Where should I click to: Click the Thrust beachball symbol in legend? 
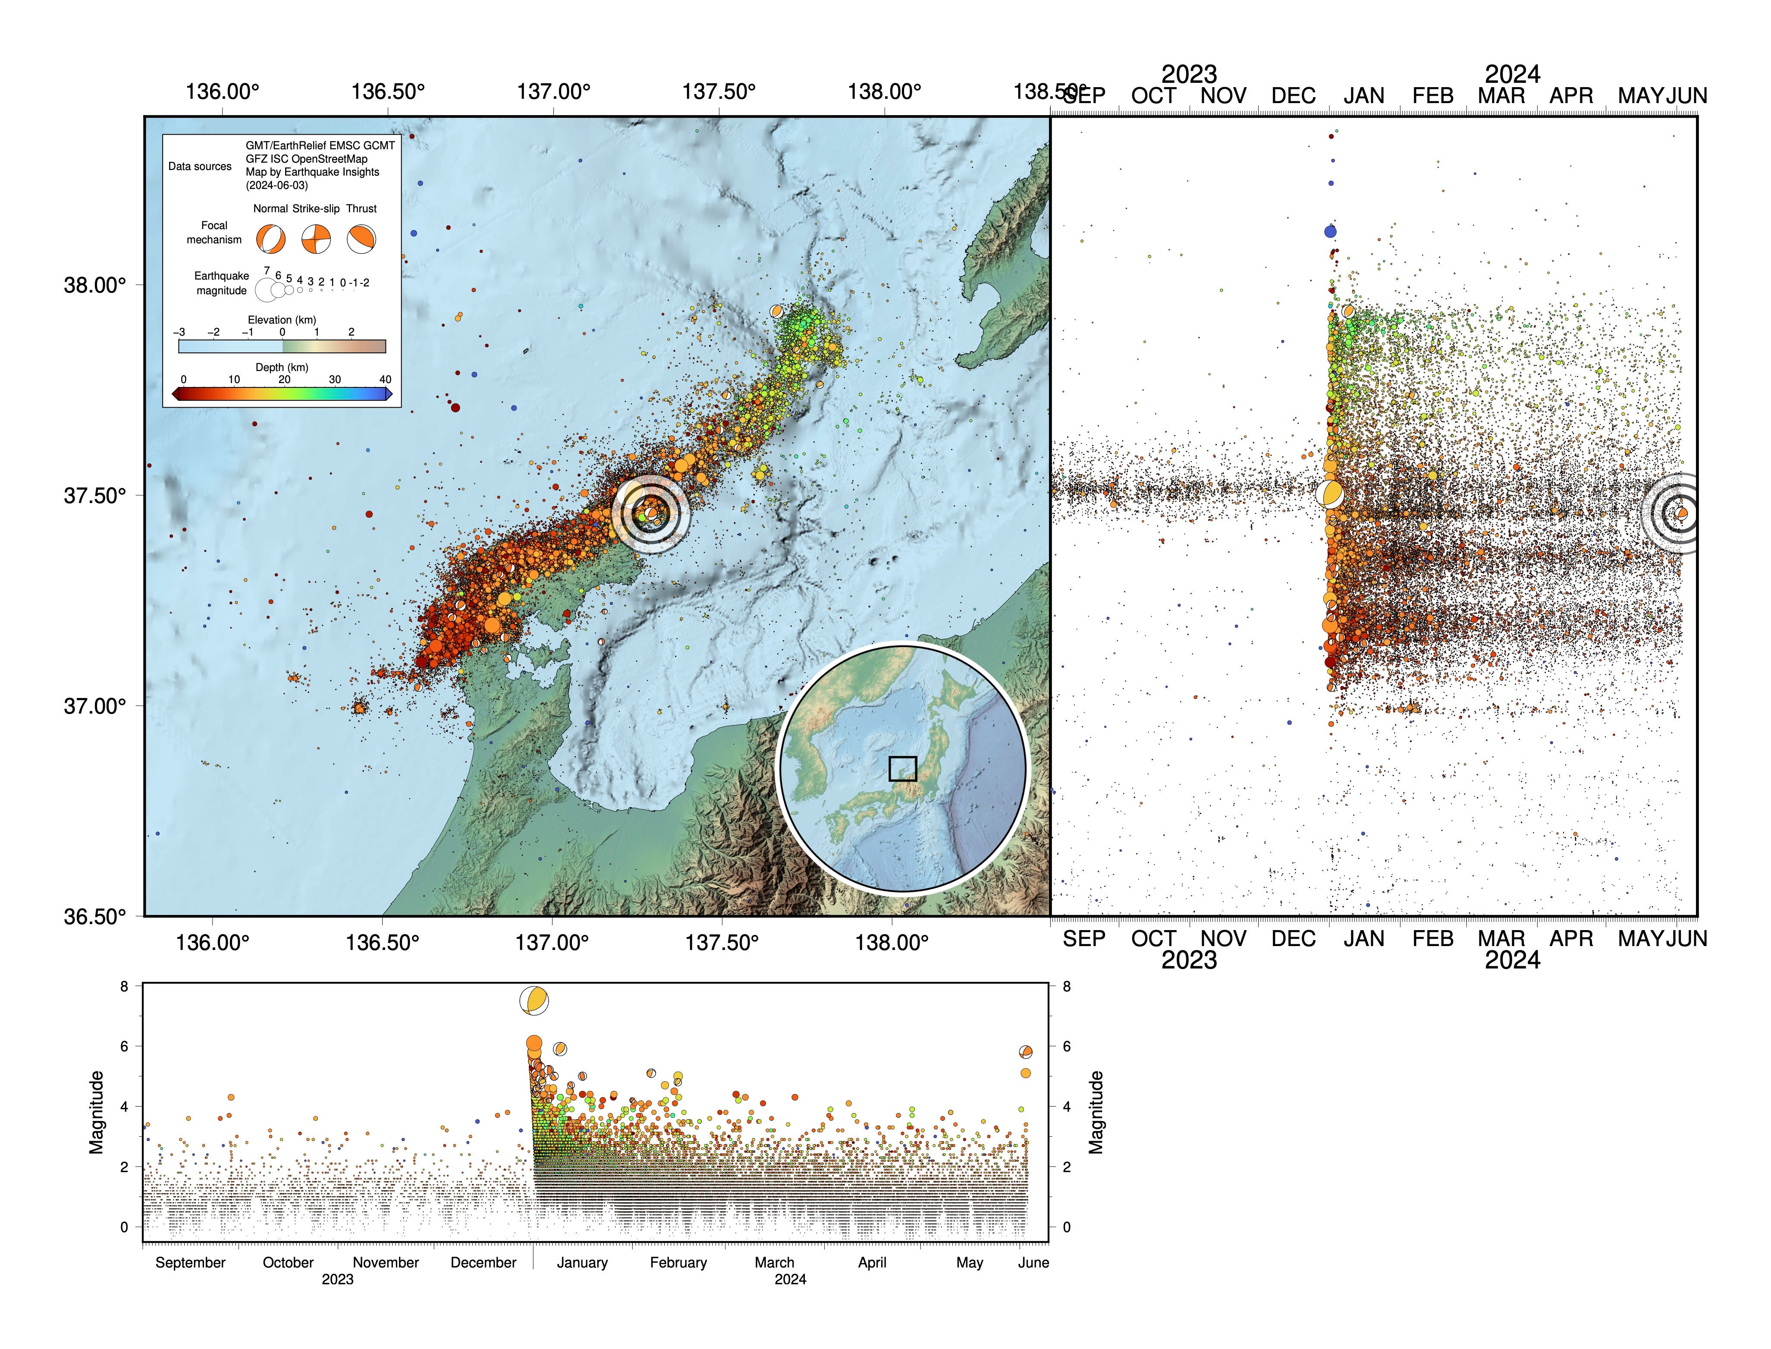361,239
